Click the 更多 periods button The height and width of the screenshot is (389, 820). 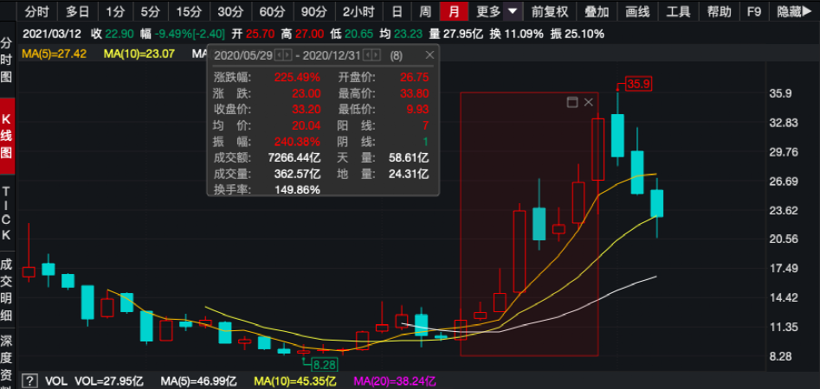click(488, 11)
